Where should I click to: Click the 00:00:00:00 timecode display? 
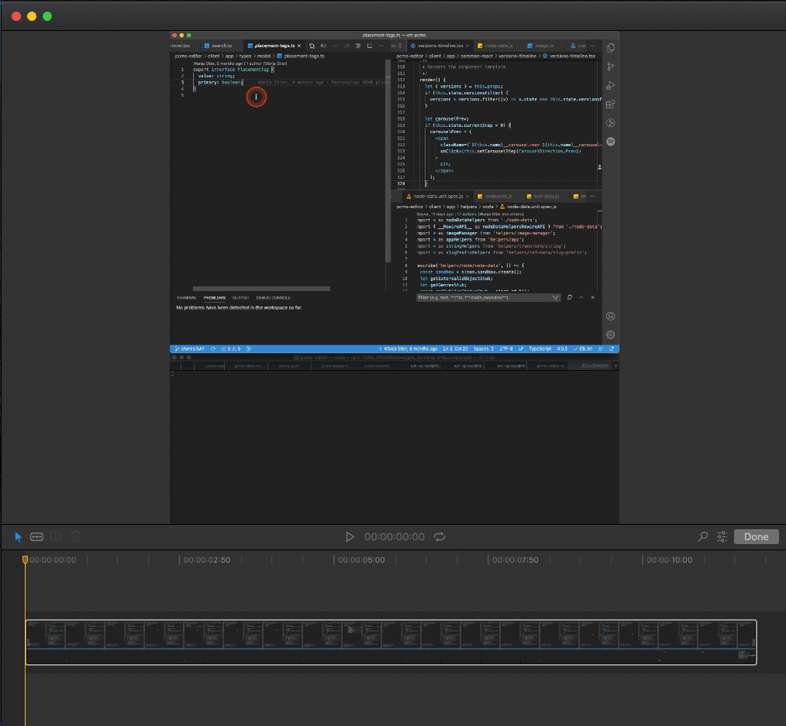[x=394, y=536]
